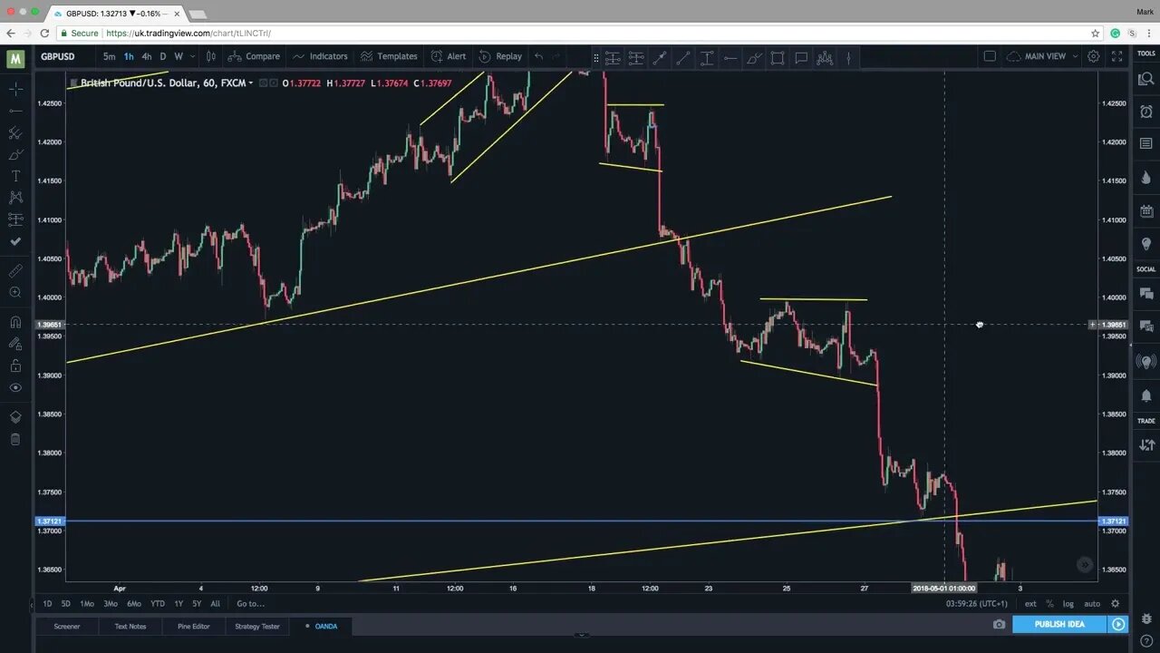Show All date range
Image resolution: width=1160 pixels, height=653 pixels.
[215, 603]
